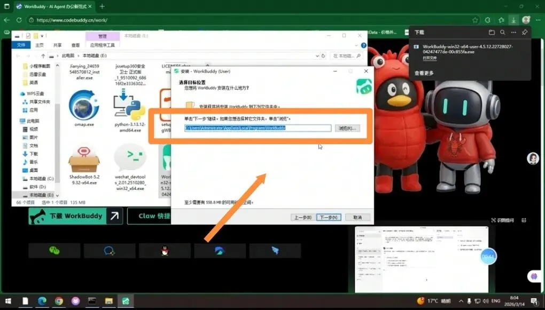Select 此电脑 in the navigation pane
The image size is (545, 310).
click(29, 121)
